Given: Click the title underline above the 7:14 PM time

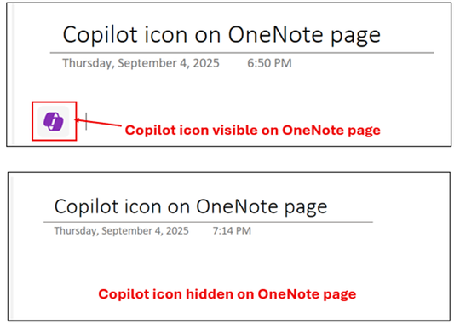Looking at the screenshot, I should coord(209,222).
